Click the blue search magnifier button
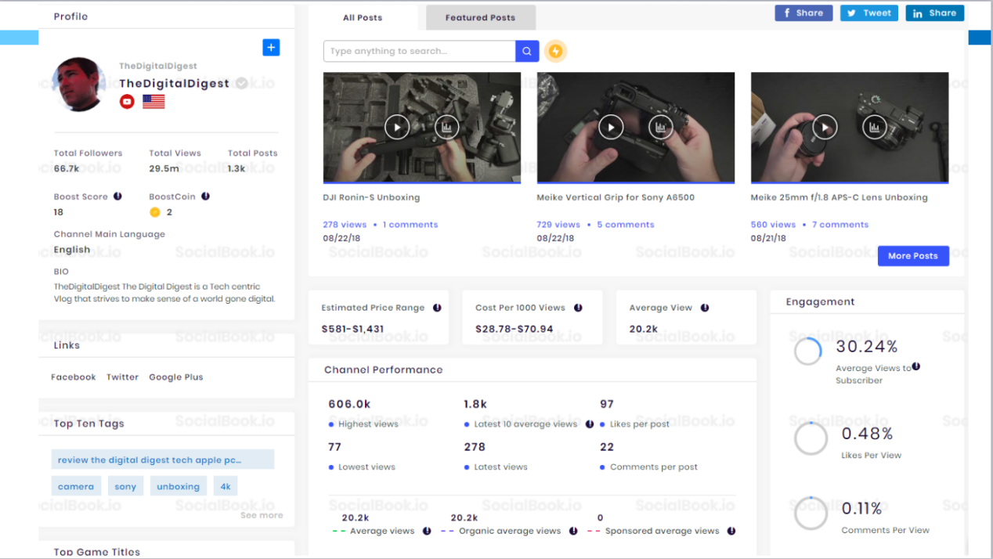Viewport: 993px width, 559px height. 527,51
